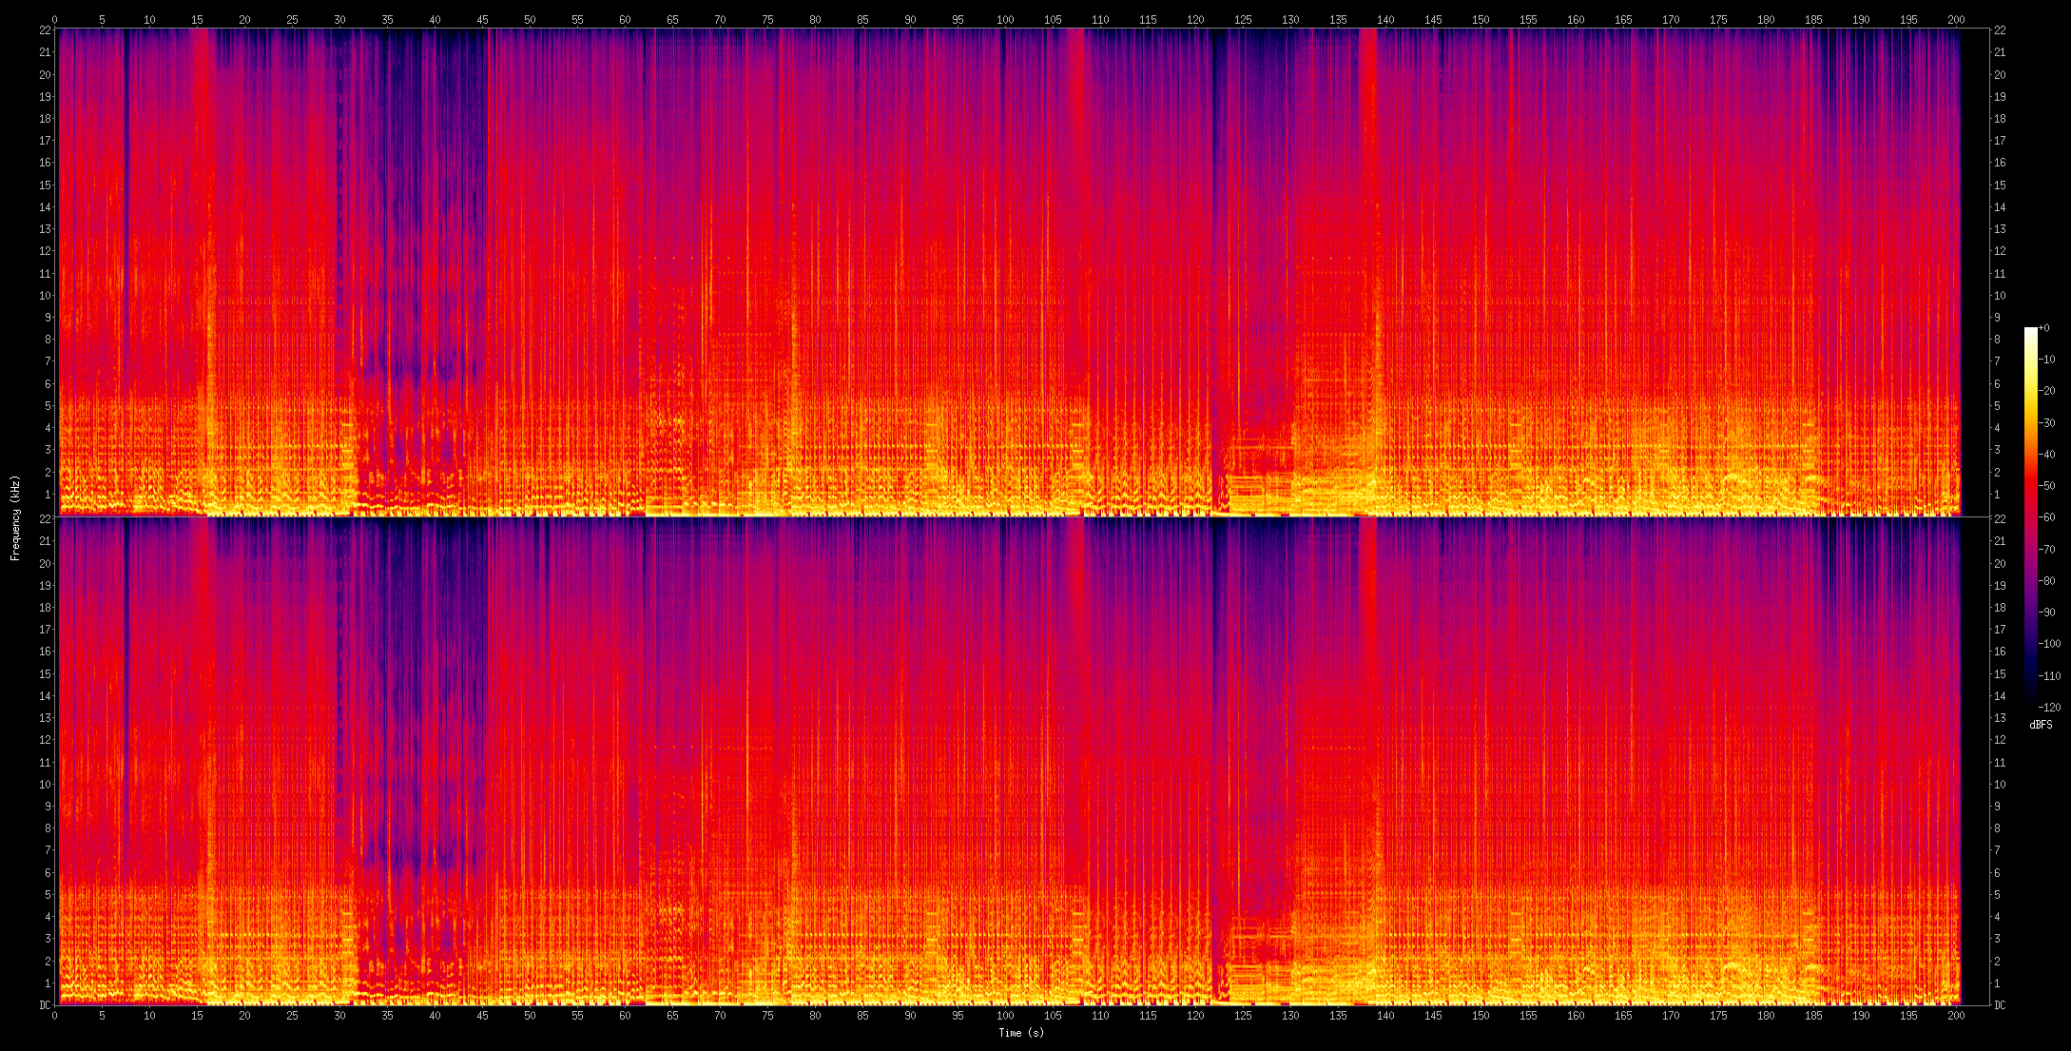The height and width of the screenshot is (1051, 2071).
Task: Click the "-100" value on color scale
Action: pyautogui.click(x=2049, y=644)
